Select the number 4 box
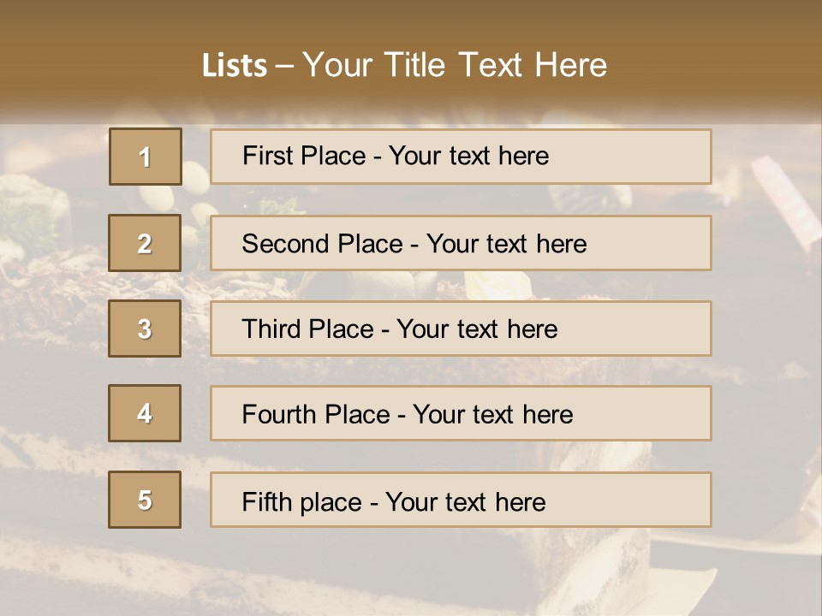 point(145,413)
